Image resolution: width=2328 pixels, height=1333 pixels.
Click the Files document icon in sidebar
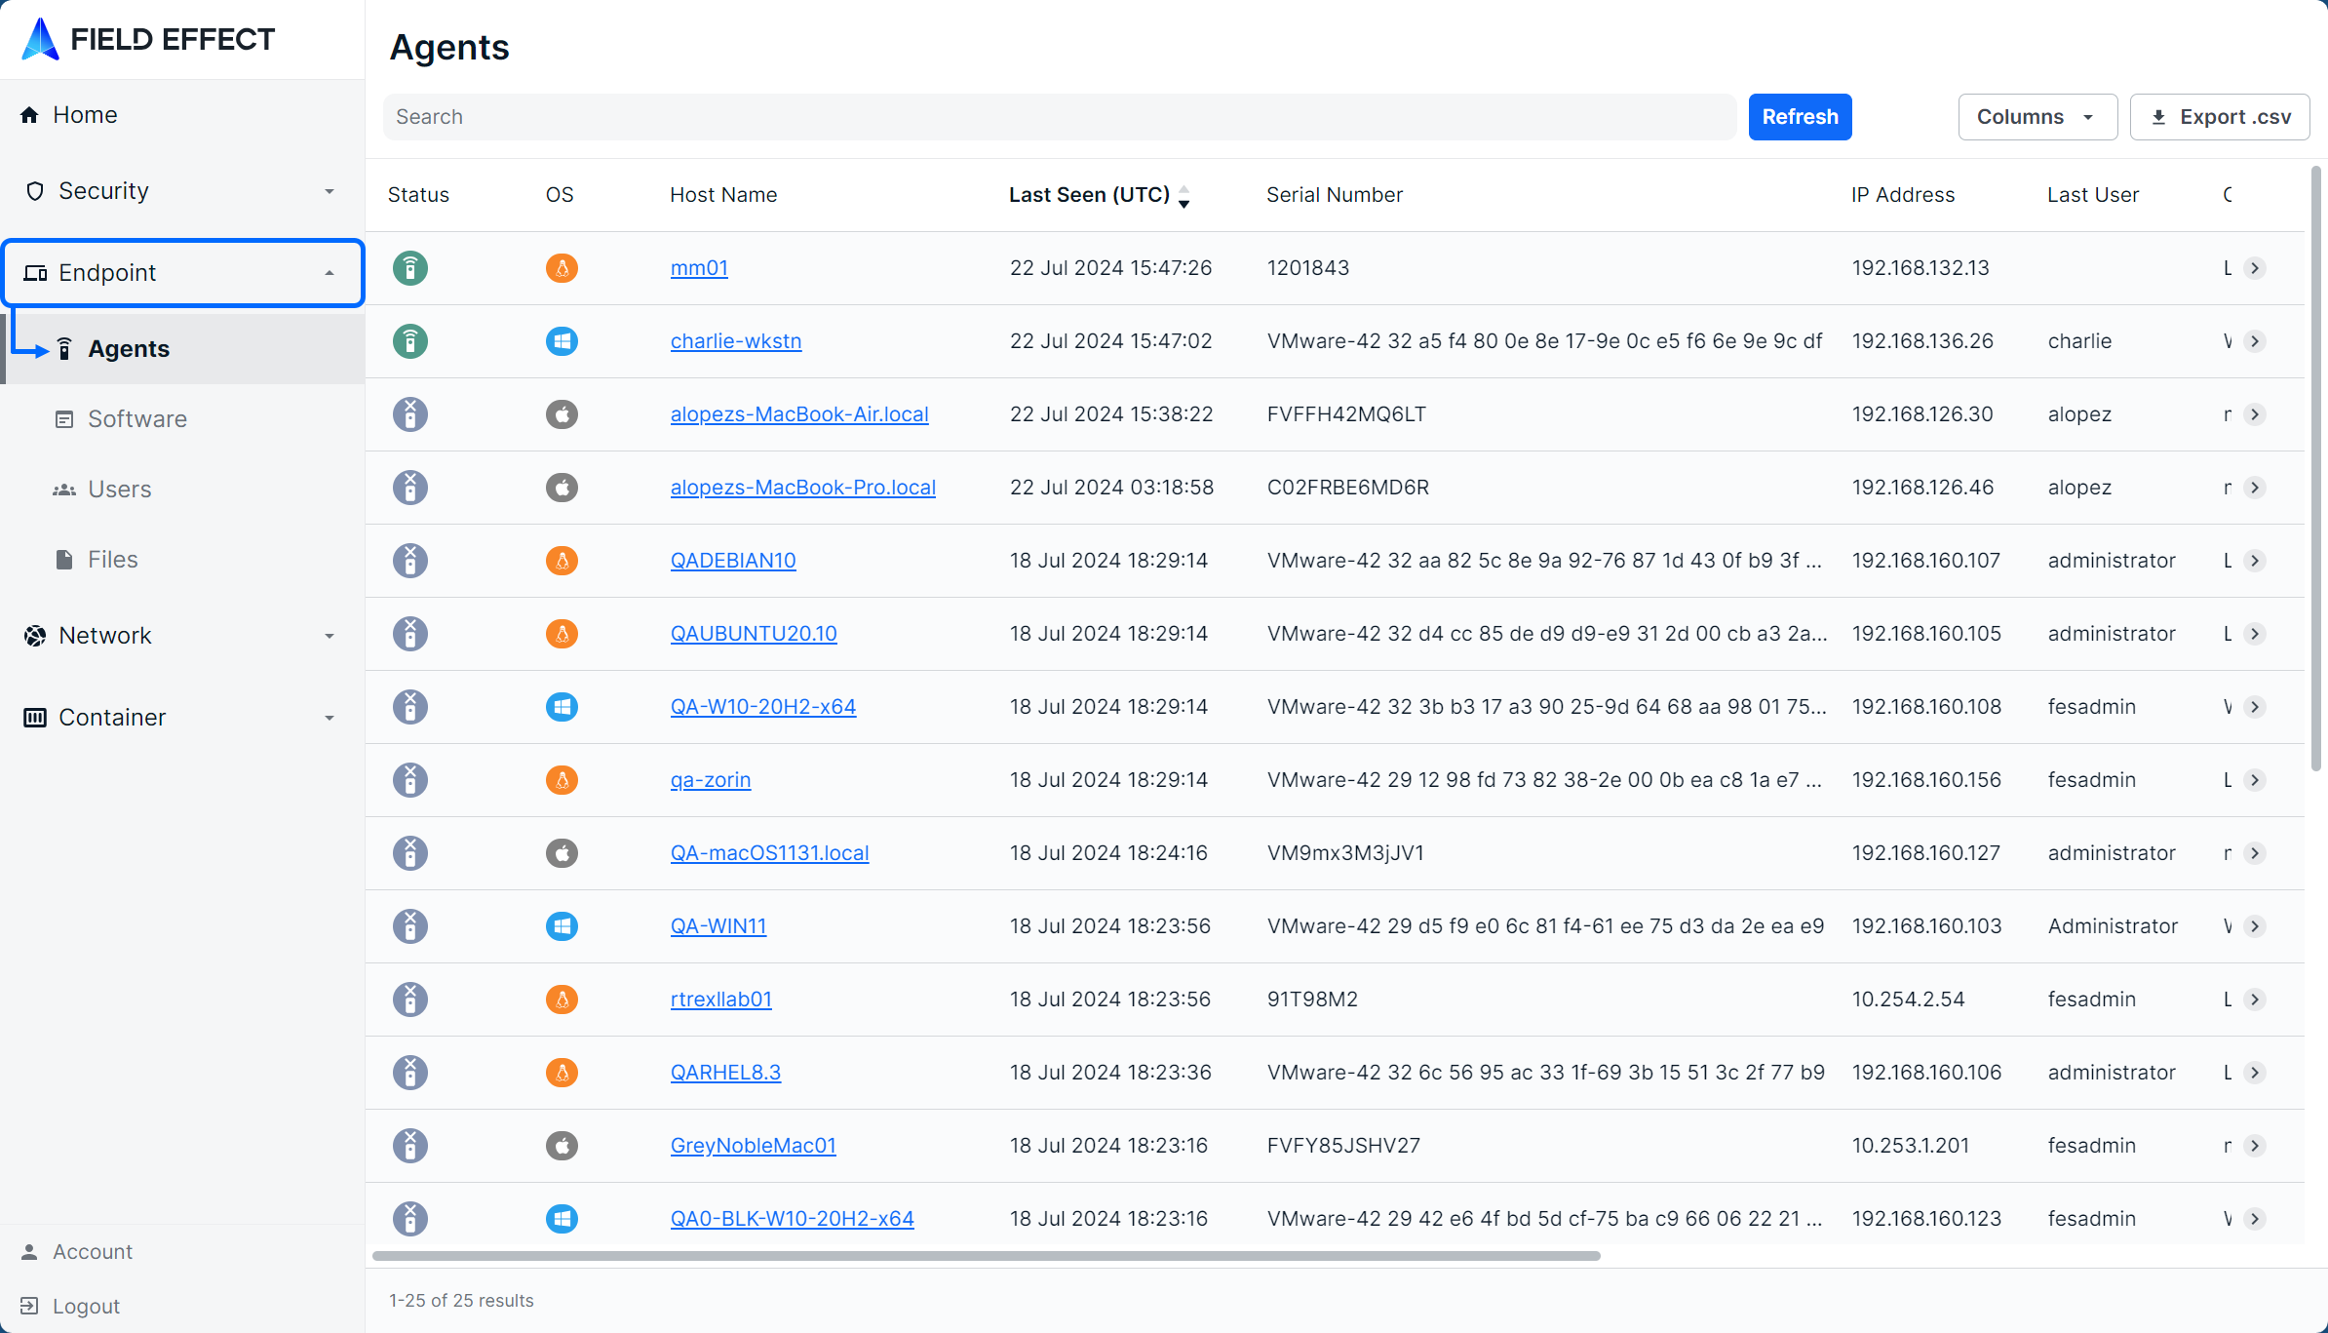[x=64, y=560]
